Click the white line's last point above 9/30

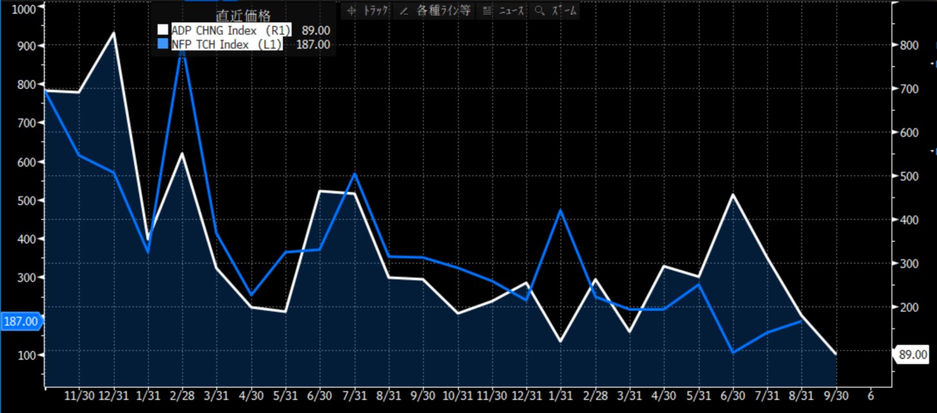836,354
